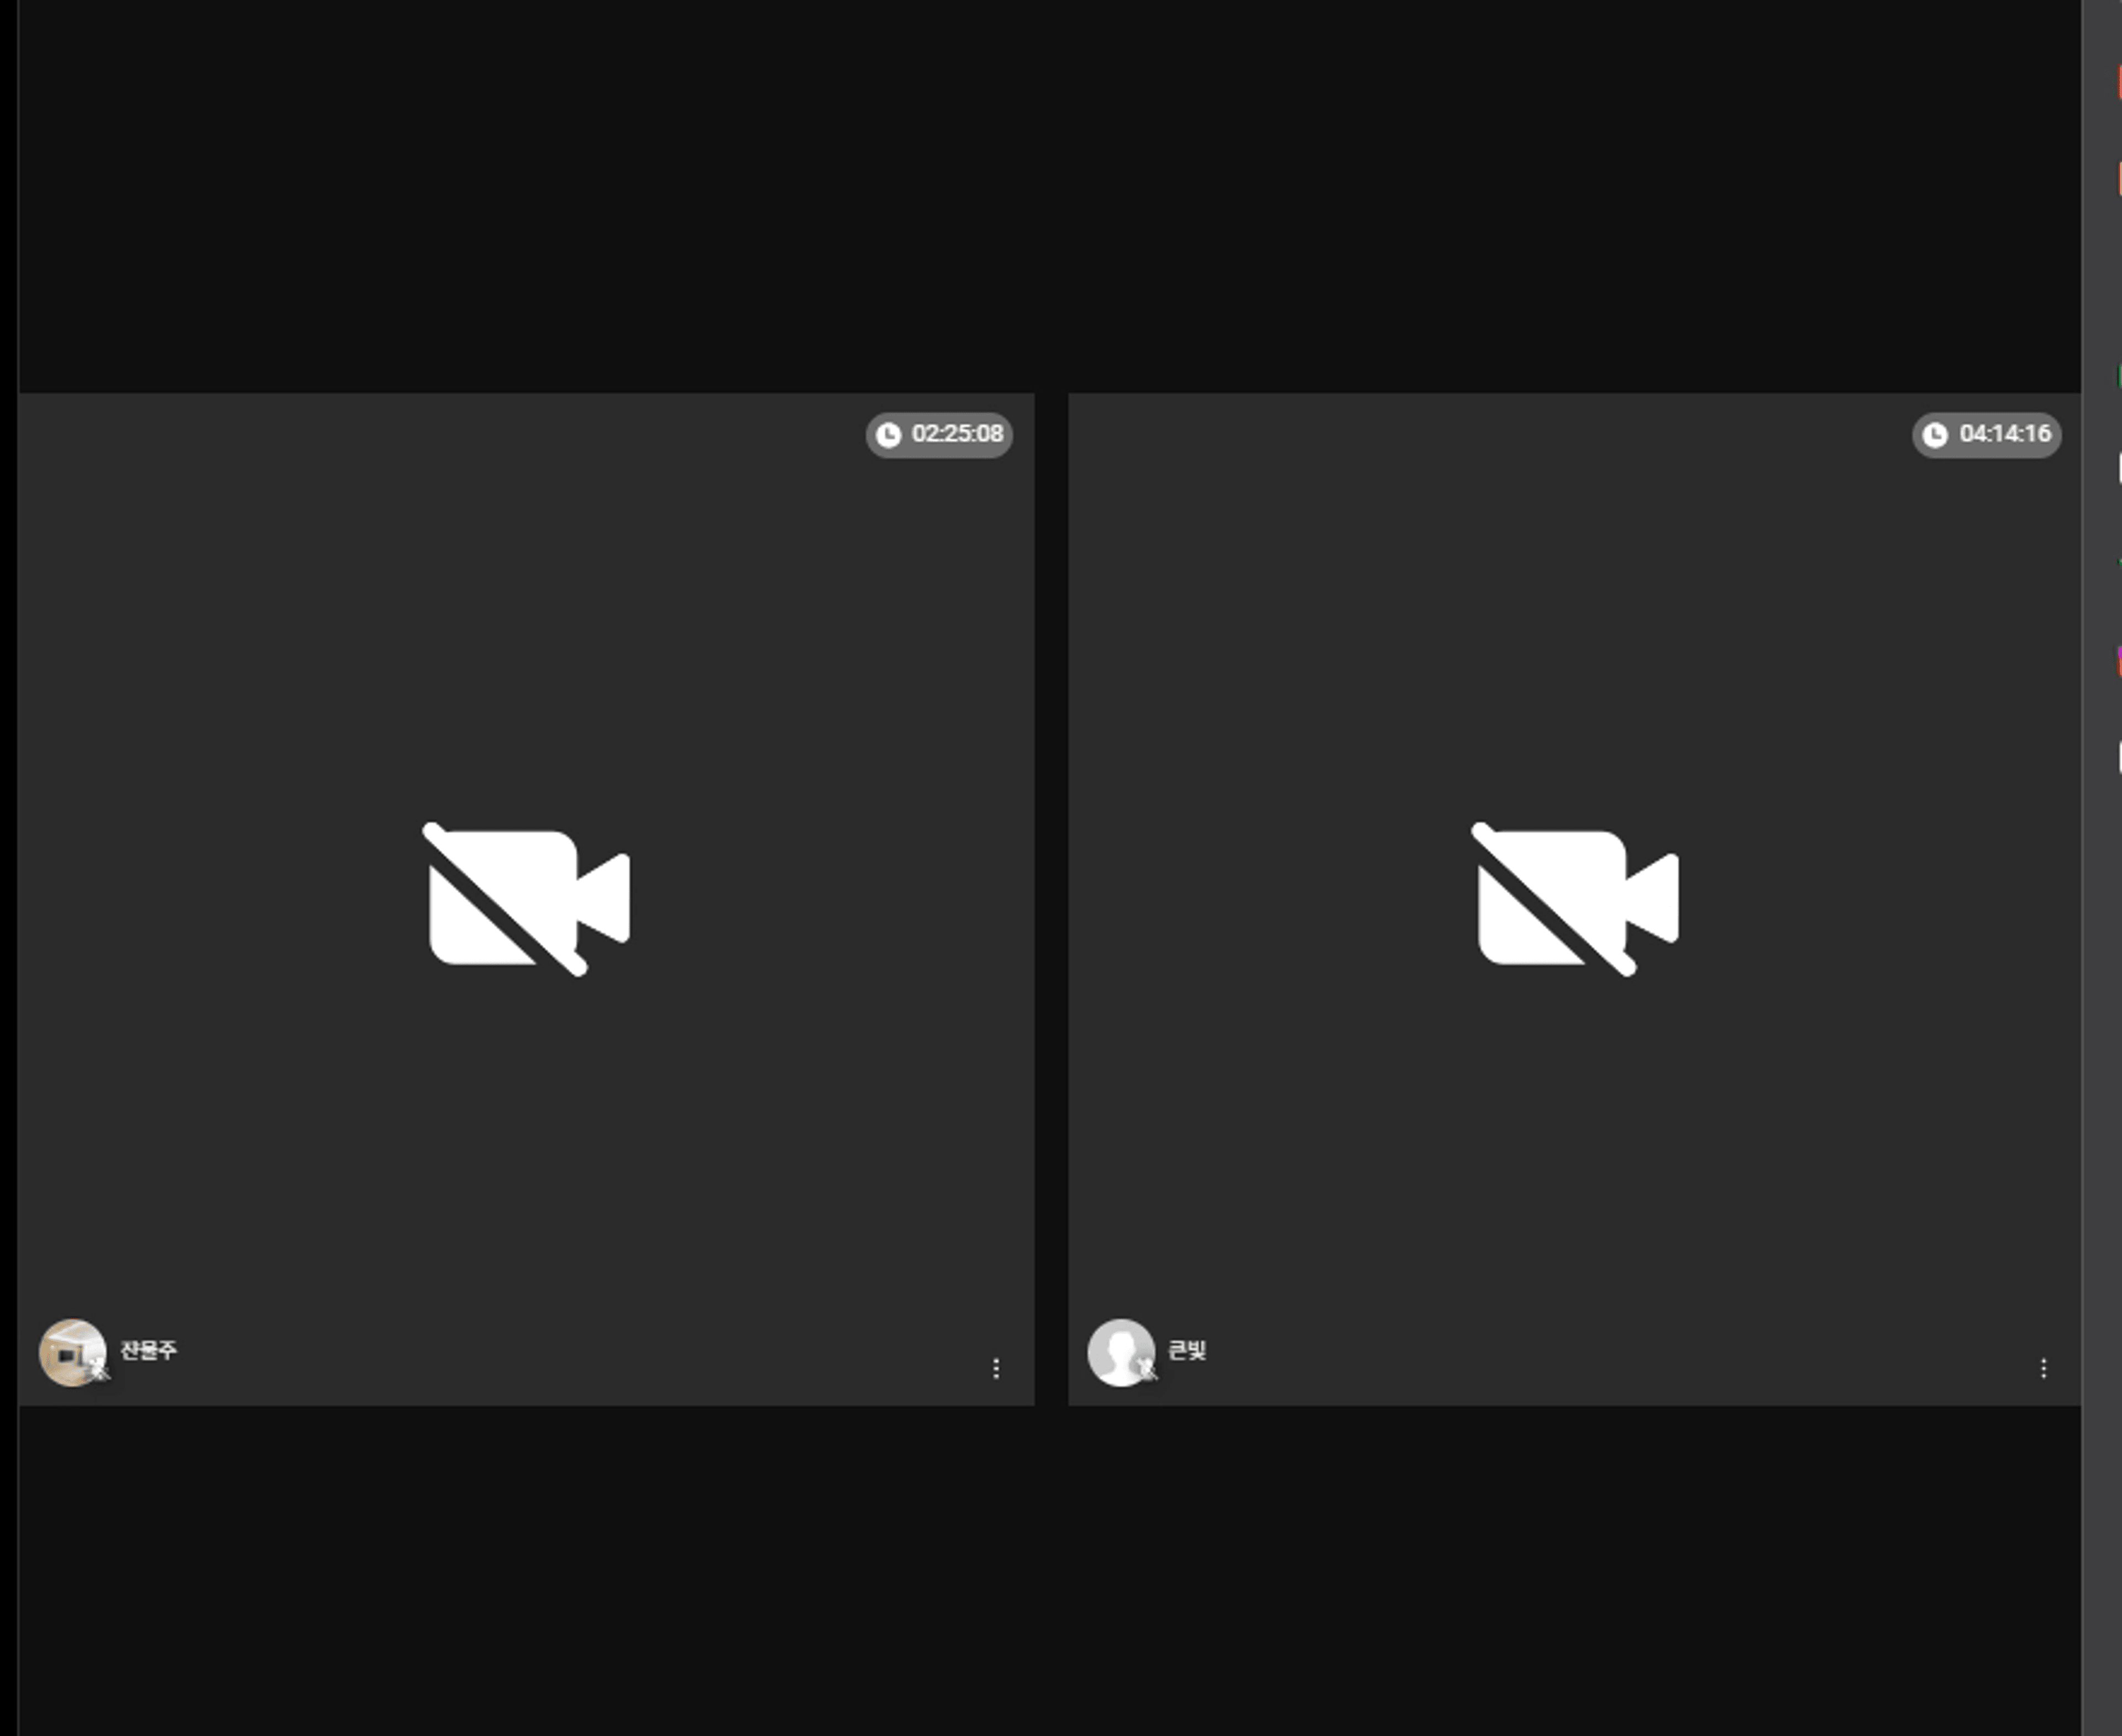Click the camera-off icon in 큰빛's tile
Screen dimensions: 2122x1736
coord(1575,899)
